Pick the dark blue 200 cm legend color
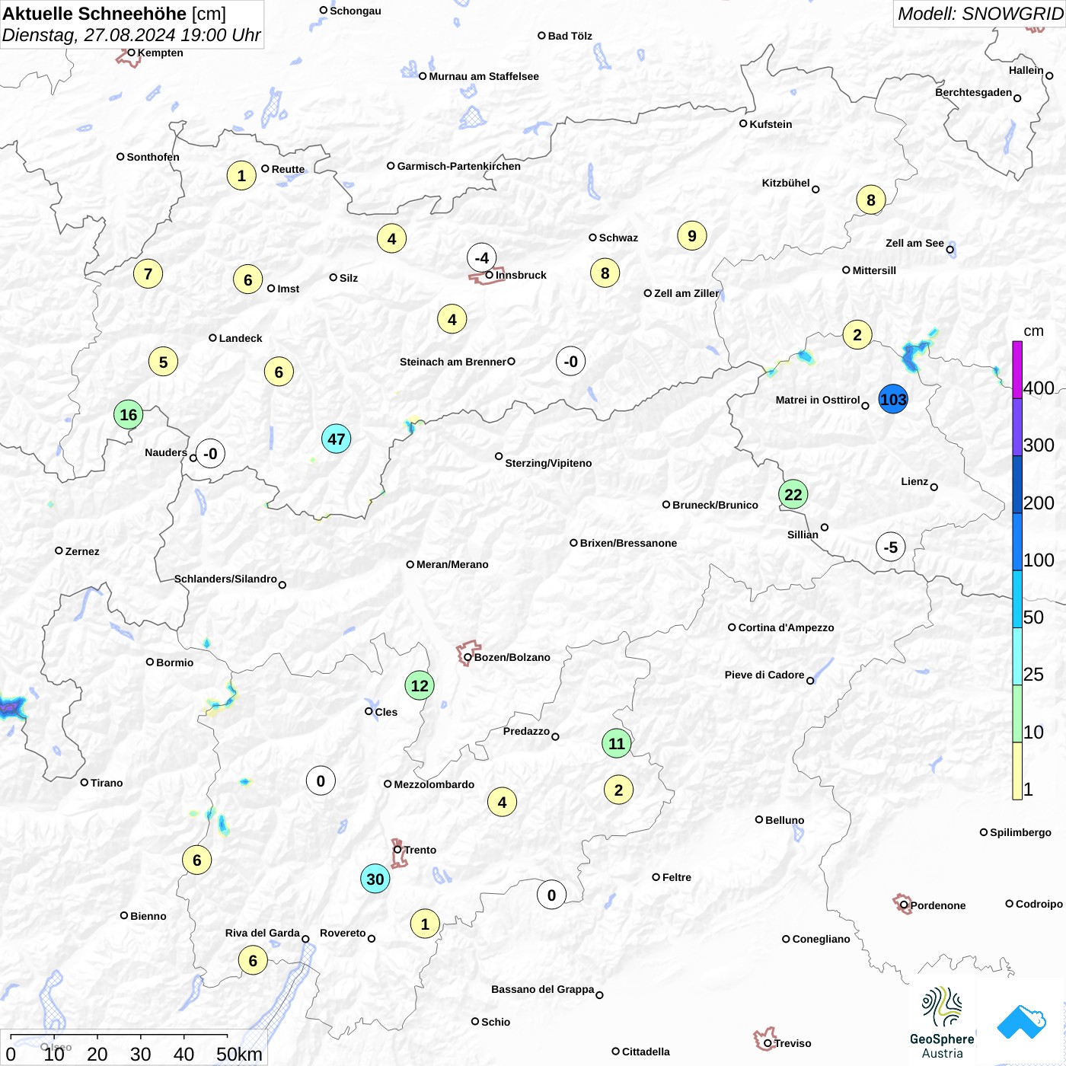Image resolution: width=1066 pixels, height=1066 pixels. (x=1017, y=484)
